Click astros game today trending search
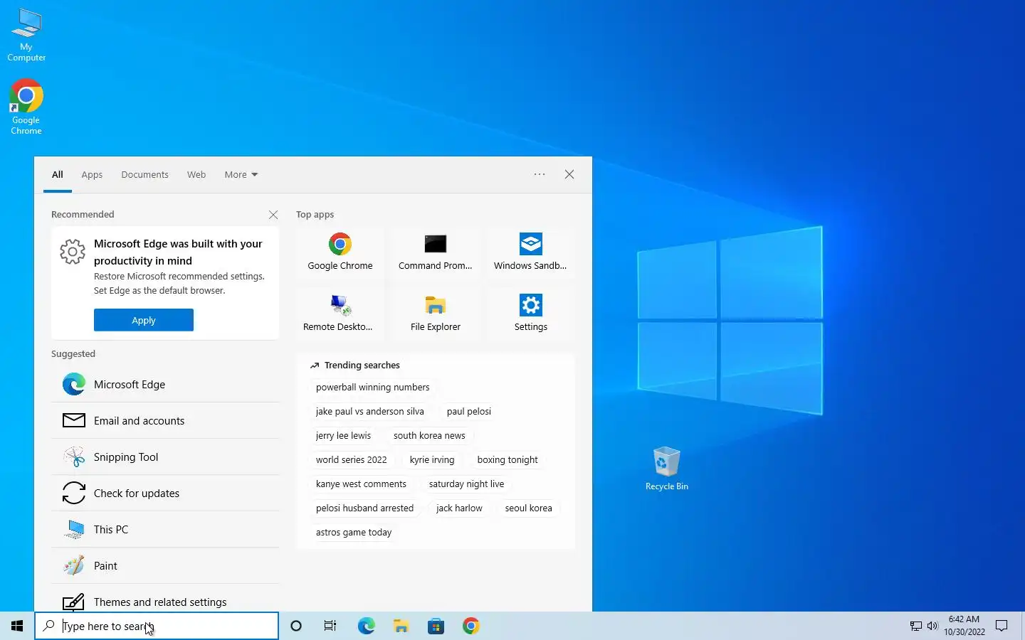 click(x=354, y=532)
